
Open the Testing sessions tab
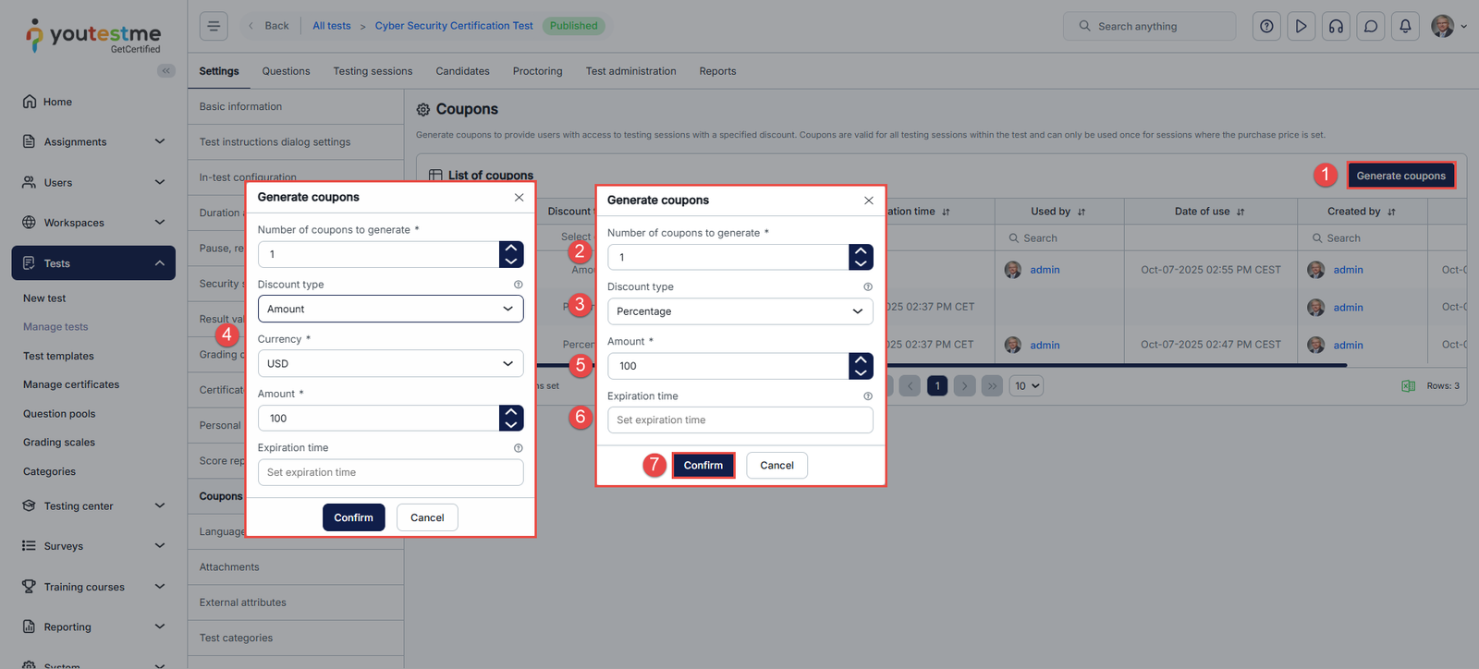pos(373,71)
